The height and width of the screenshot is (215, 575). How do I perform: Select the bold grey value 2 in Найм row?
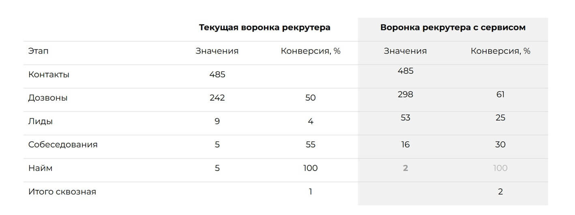pyautogui.click(x=406, y=168)
